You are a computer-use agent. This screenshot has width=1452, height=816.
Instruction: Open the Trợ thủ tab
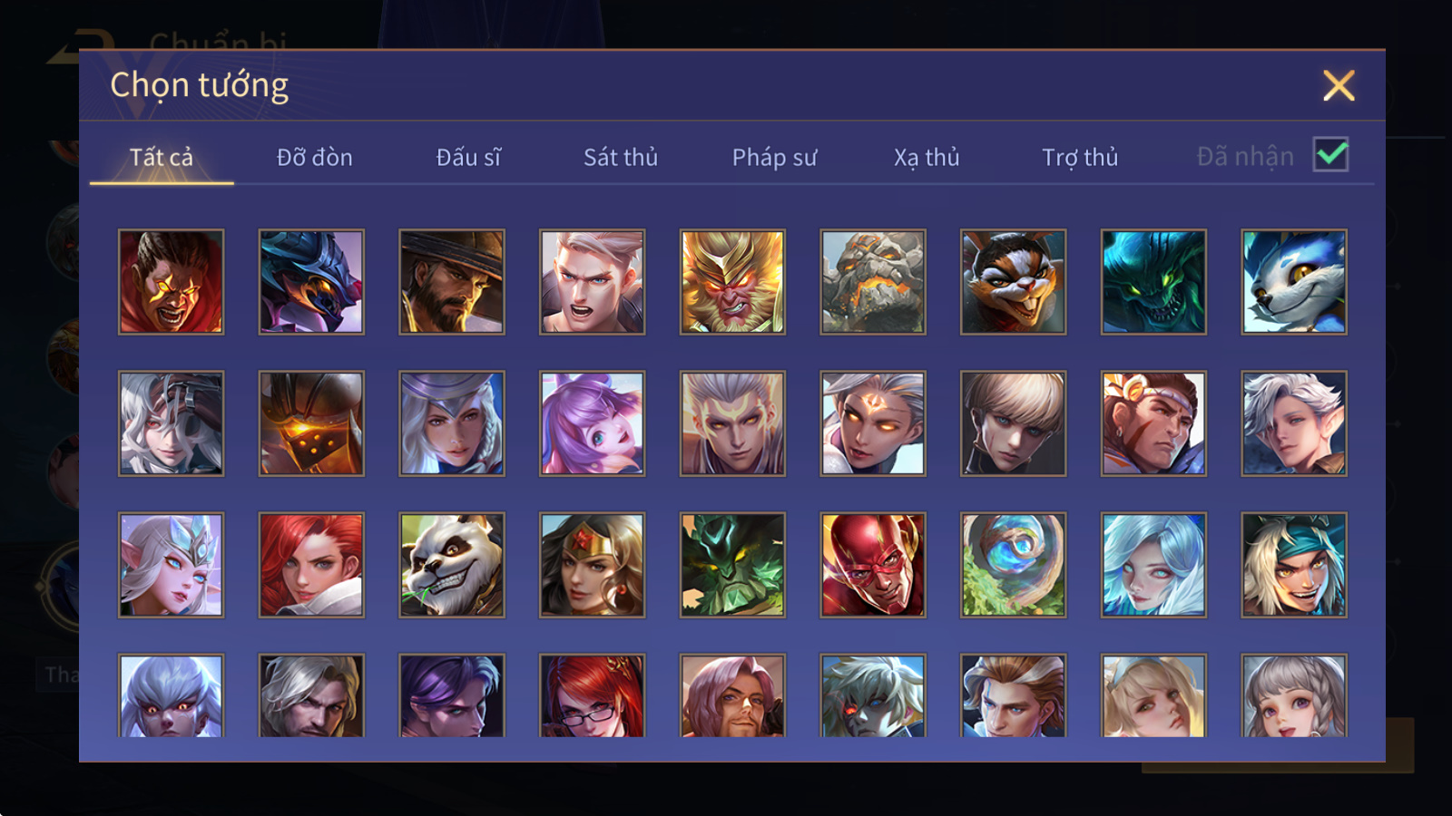[x=1080, y=158]
